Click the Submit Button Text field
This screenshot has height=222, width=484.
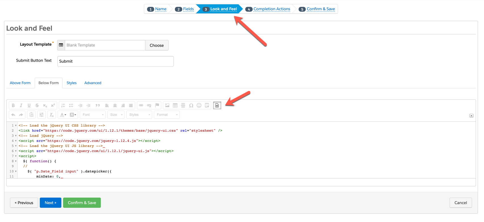tap(115, 61)
